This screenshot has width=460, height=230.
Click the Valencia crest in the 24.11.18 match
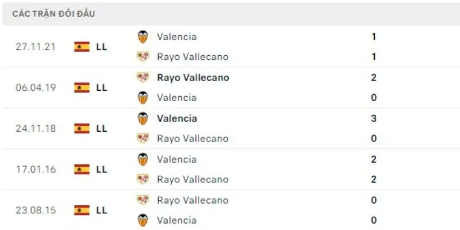(143, 118)
